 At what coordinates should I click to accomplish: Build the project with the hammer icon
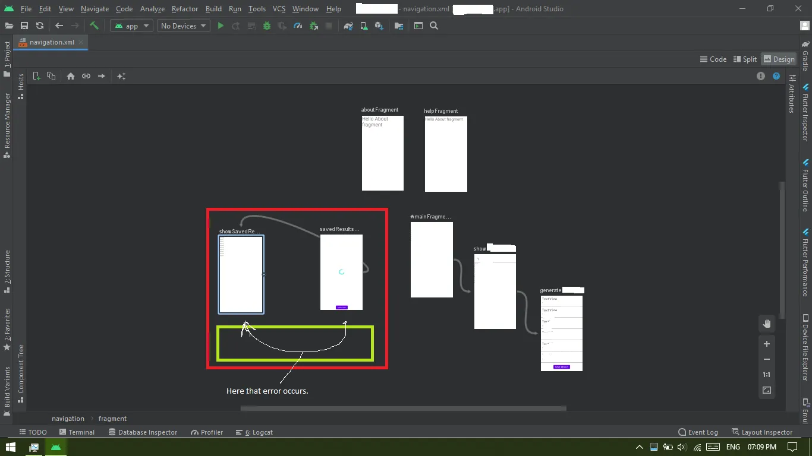click(x=94, y=26)
